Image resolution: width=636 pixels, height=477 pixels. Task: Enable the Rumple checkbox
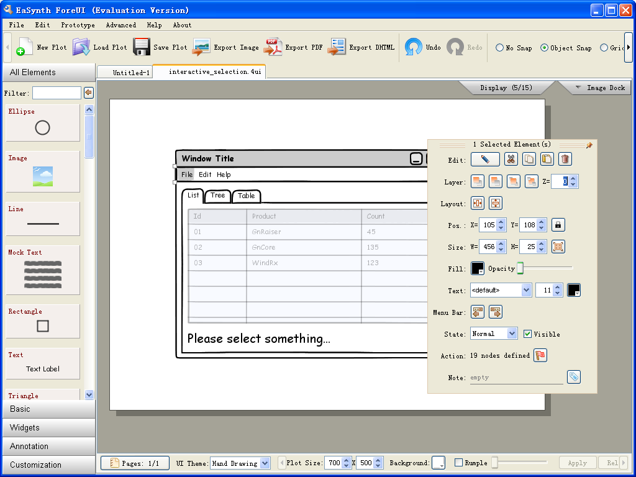coord(459,463)
